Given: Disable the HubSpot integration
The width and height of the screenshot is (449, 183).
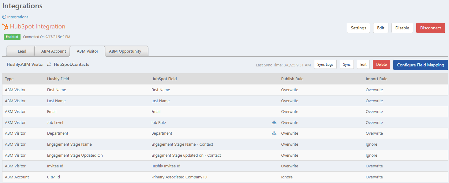Looking at the screenshot, I should 402,28.
